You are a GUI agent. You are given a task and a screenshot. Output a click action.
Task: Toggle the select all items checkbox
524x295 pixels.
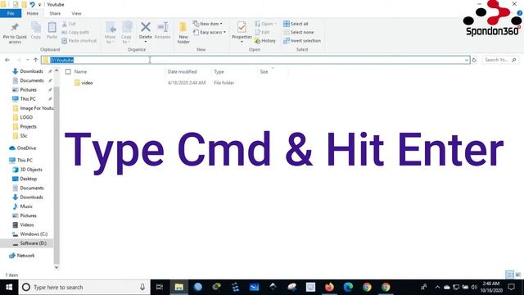point(68,71)
